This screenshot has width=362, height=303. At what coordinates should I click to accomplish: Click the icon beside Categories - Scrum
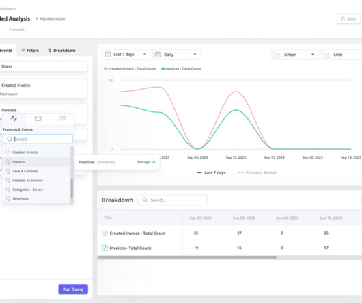(8, 189)
